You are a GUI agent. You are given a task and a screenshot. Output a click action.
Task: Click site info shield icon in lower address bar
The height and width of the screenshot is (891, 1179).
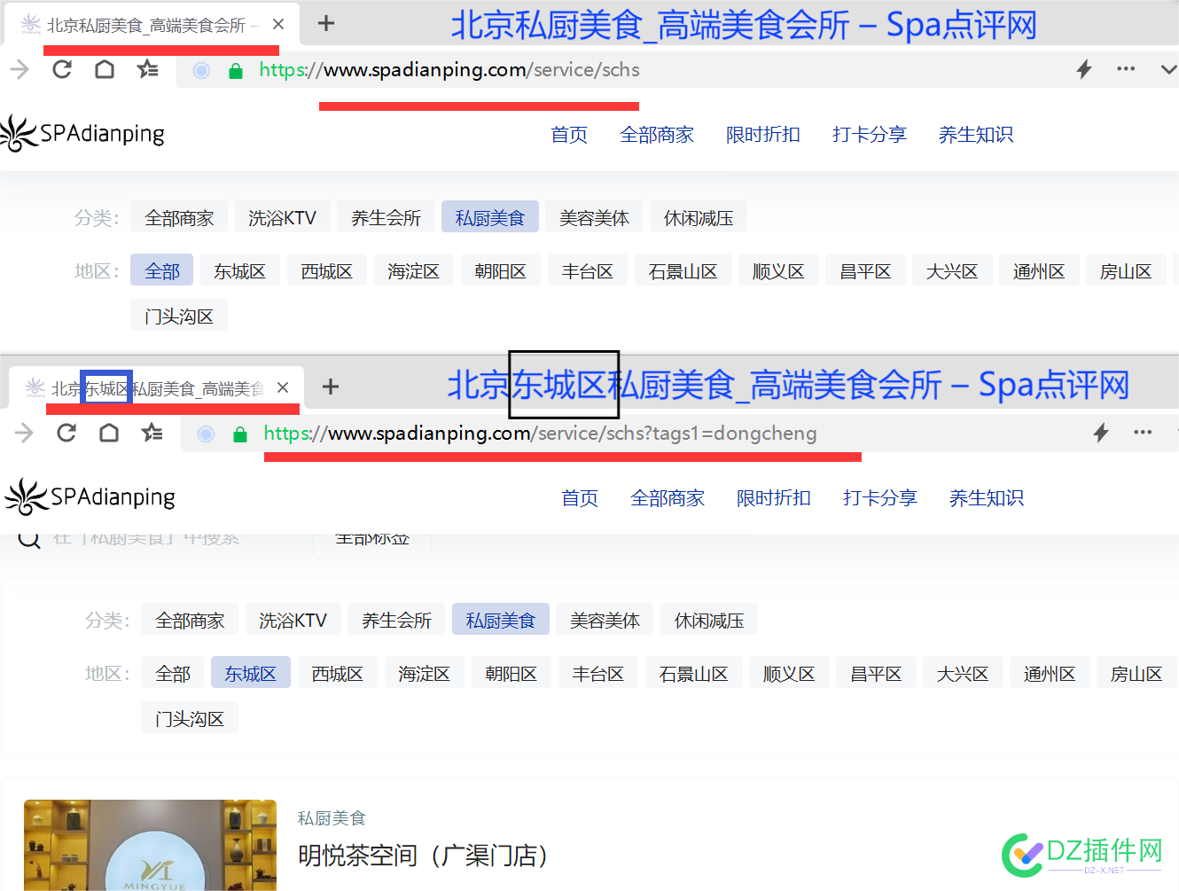(x=206, y=434)
